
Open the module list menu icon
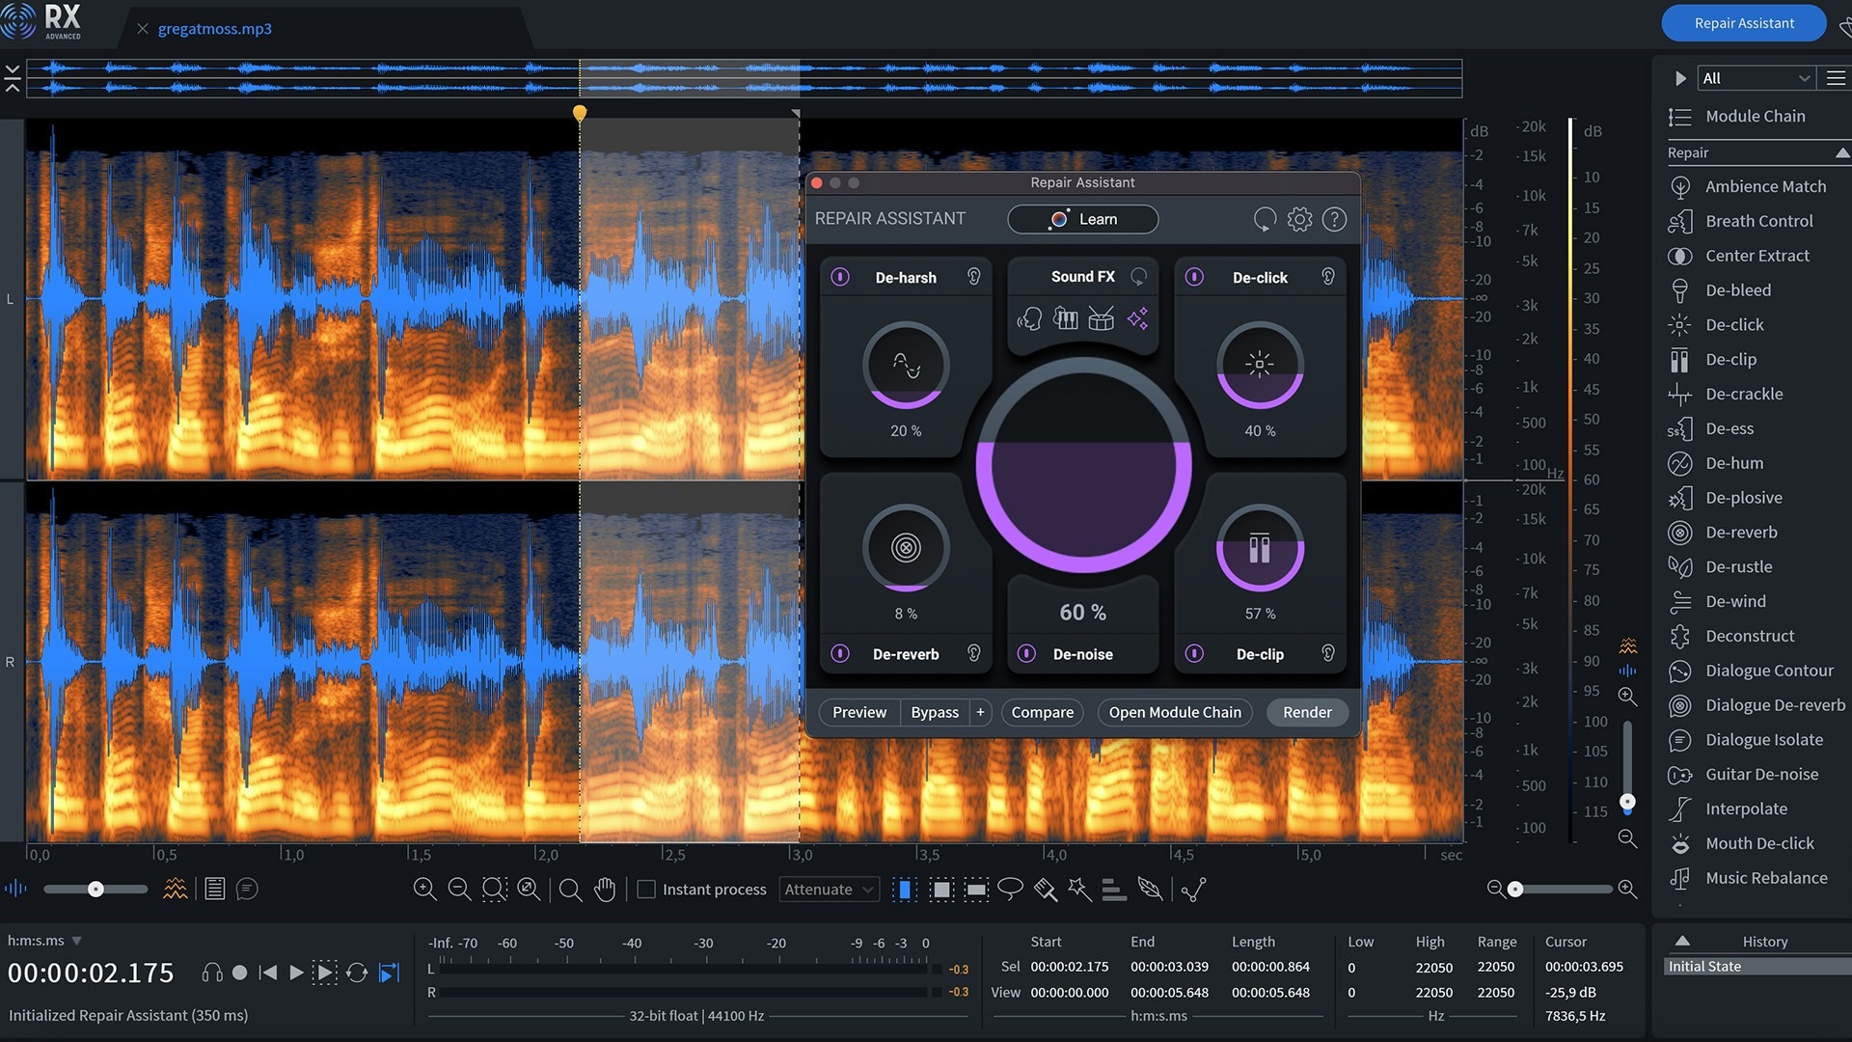coord(1837,78)
